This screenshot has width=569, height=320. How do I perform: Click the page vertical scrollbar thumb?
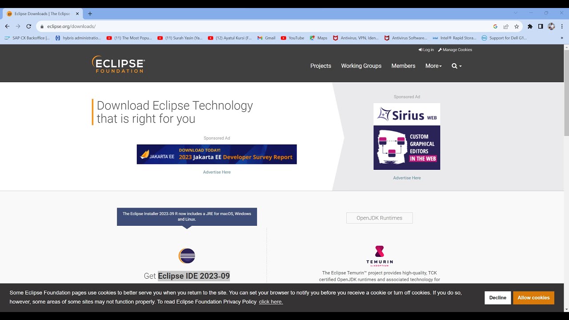566,93
